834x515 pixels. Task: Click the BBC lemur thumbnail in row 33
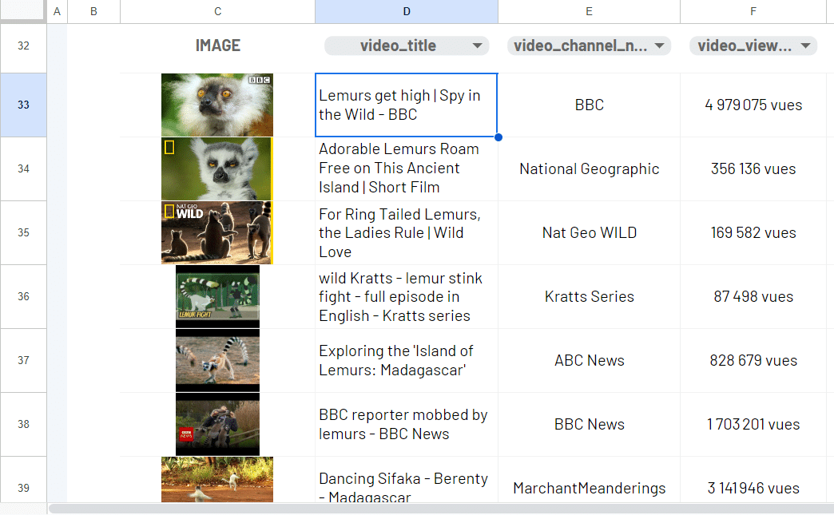click(217, 105)
